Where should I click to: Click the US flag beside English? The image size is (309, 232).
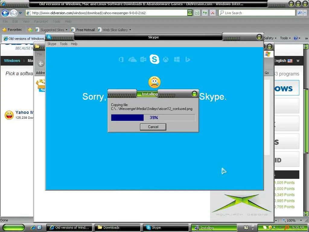(x=290, y=61)
